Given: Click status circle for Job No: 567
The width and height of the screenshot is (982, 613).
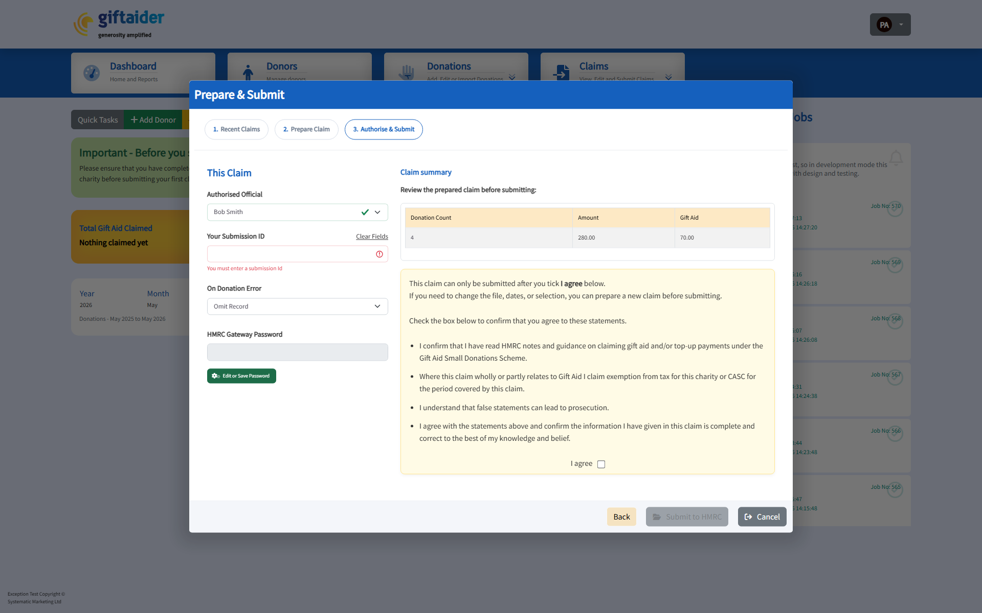Looking at the screenshot, I should [x=895, y=377].
